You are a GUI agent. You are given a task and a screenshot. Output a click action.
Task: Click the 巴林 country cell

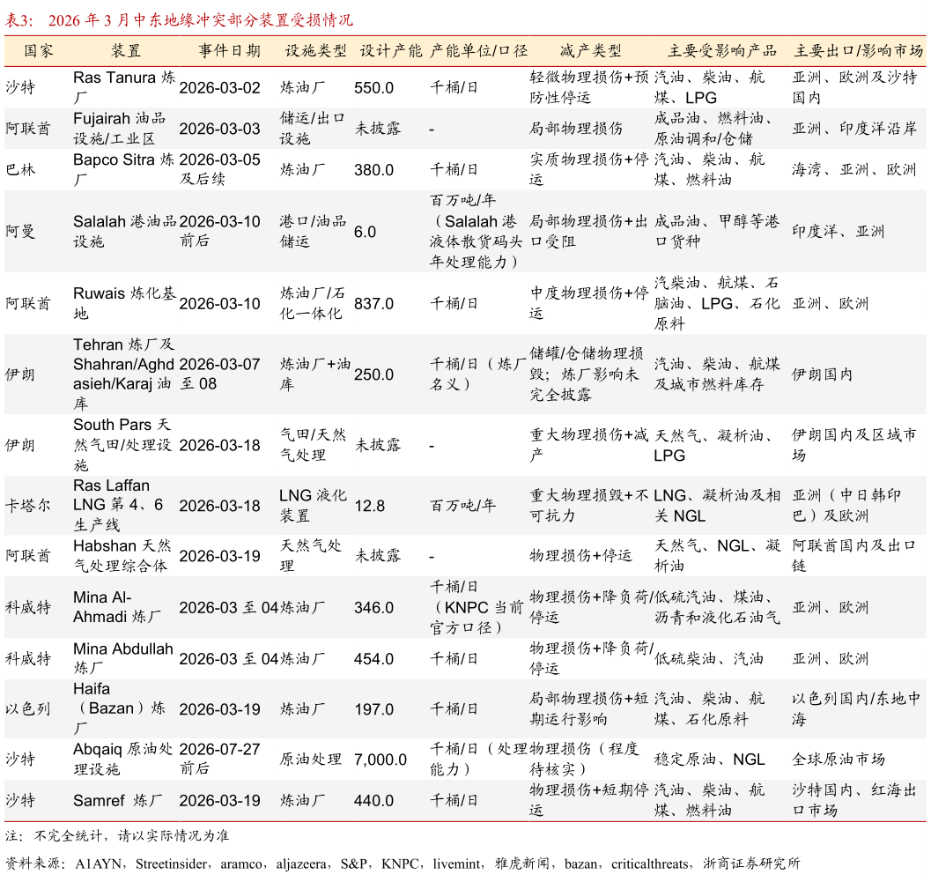click(21, 170)
